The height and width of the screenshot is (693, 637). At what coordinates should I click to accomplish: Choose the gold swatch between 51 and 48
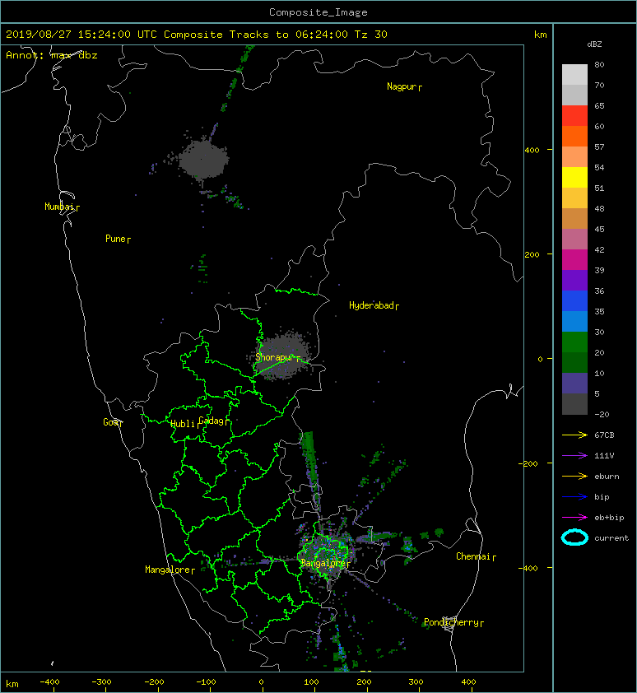[x=574, y=198]
